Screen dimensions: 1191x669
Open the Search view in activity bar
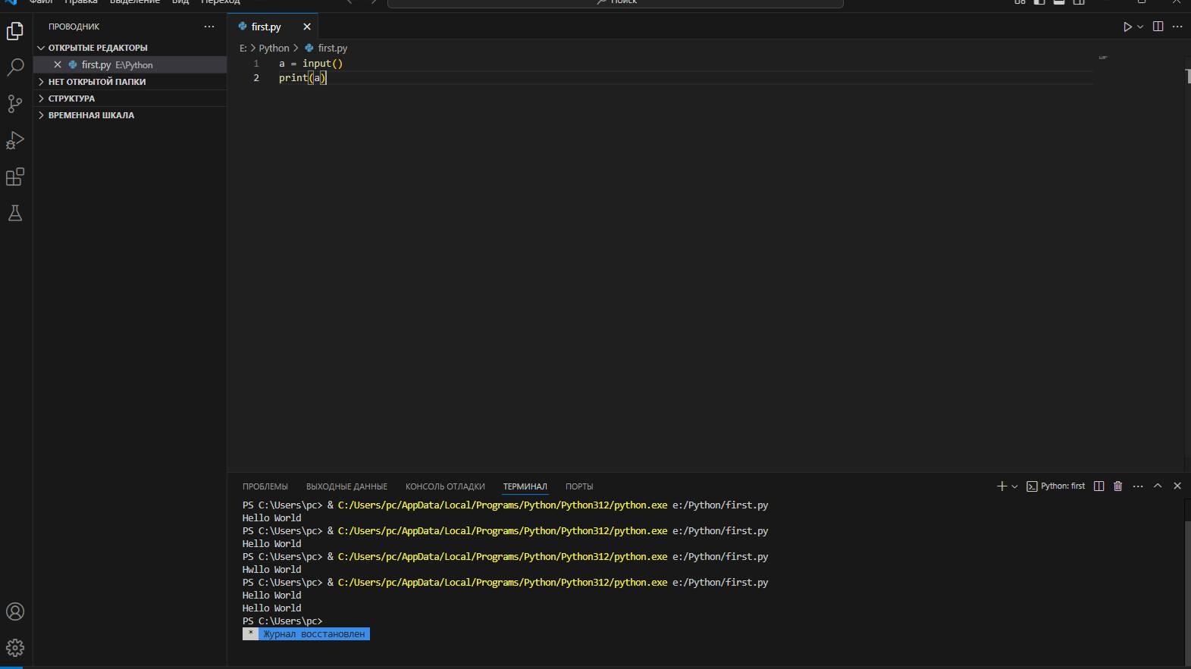pyautogui.click(x=15, y=67)
